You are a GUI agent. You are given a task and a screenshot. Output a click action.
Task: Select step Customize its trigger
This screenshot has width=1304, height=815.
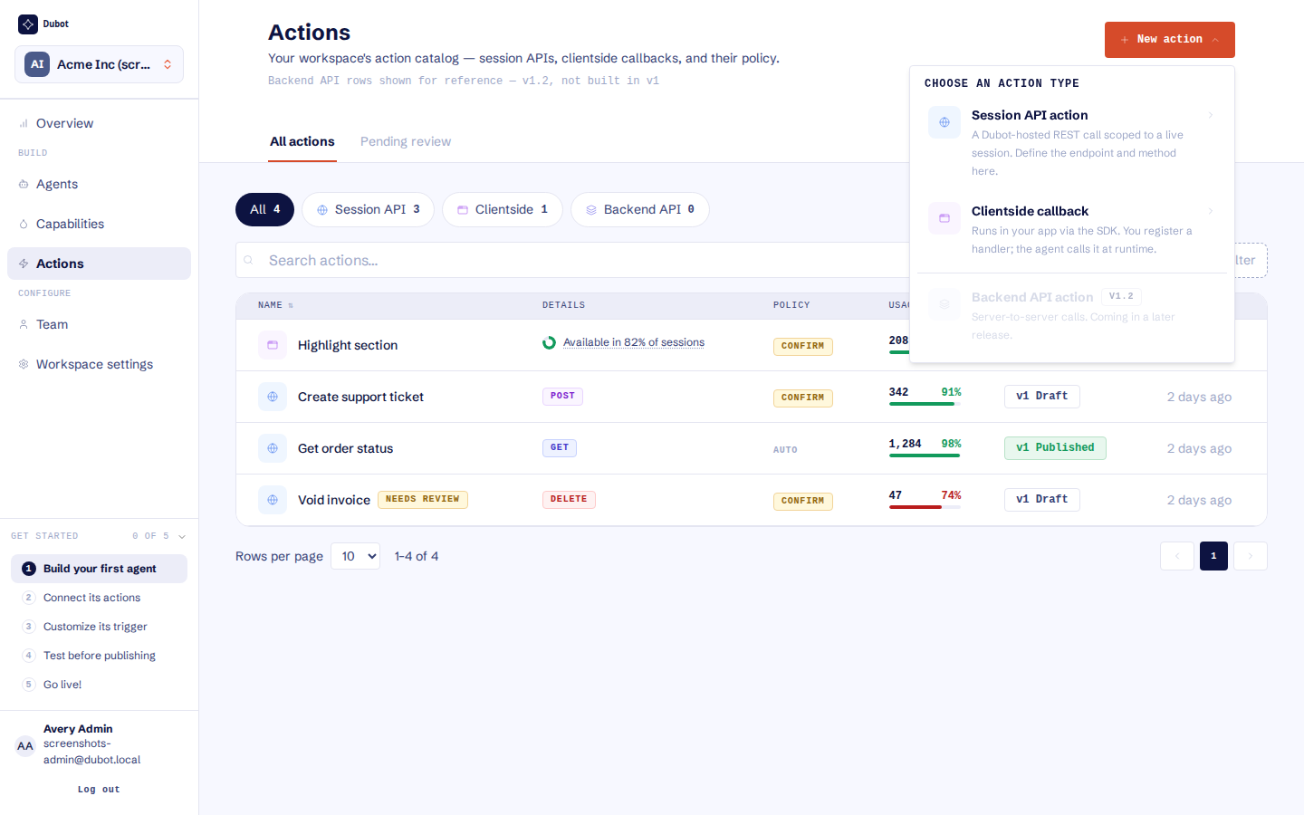(x=100, y=627)
